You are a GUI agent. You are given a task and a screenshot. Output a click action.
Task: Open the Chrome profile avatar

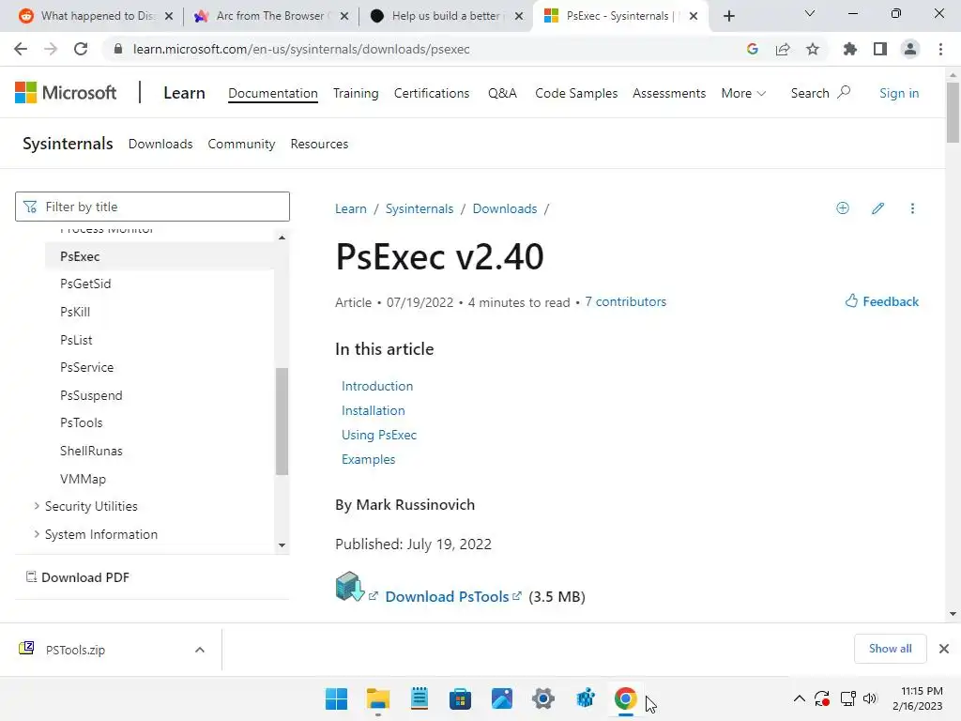910,49
